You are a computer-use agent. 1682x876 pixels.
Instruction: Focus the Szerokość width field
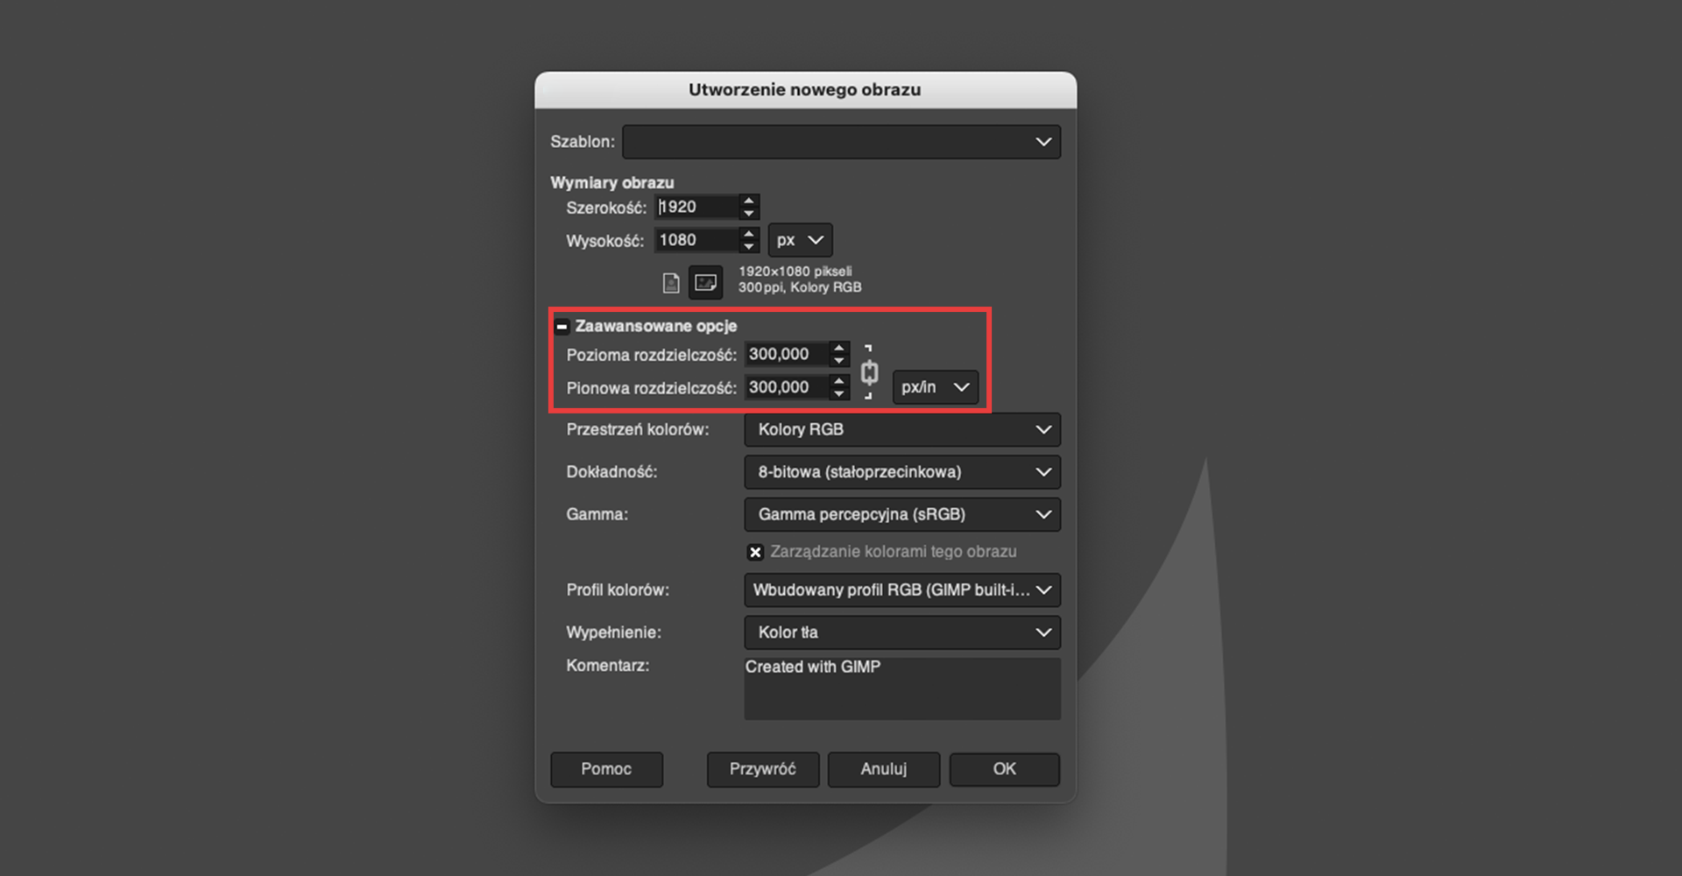click(x=696, y=207)
